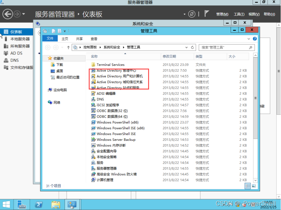This screenshot has height=210, width=281.
Task: Open the address bar history dropdown
Action: pos(186,47)
